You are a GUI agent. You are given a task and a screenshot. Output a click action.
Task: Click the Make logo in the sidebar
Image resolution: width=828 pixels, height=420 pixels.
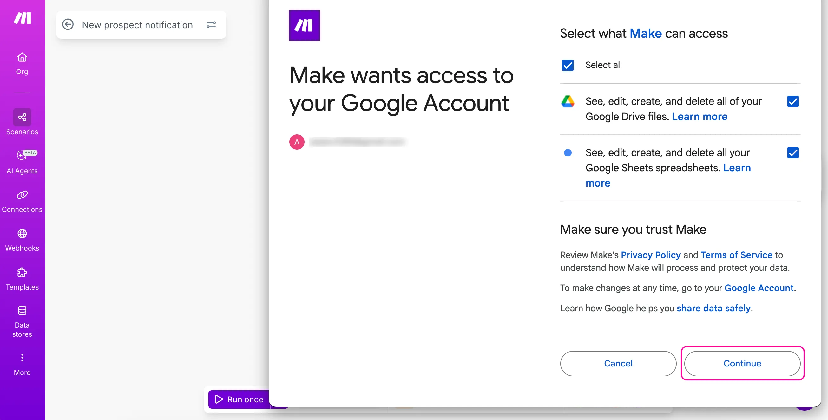click(x=22, y=18)
